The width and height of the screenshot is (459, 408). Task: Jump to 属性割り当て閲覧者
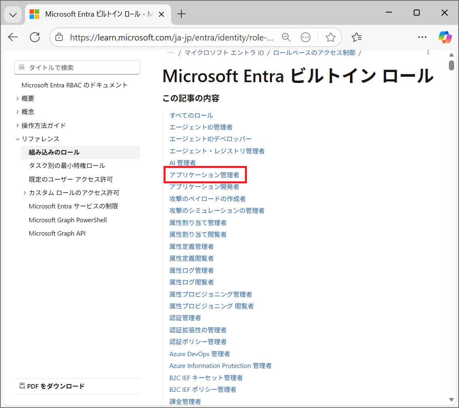(198, 234)
